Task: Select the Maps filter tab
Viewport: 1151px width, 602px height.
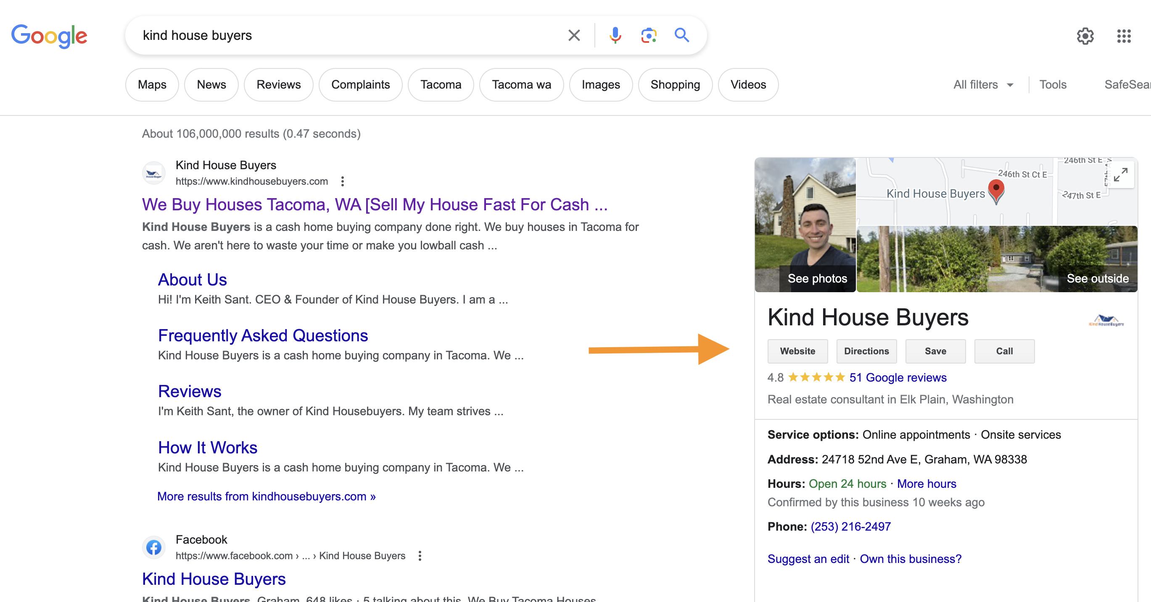Action: click(x=151, y=84)
